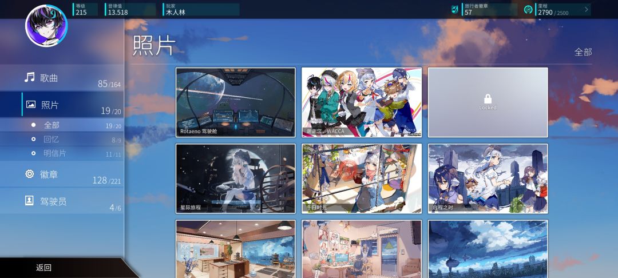Open the cafe interior photo thumbnail
Viewport: 618px width, 278px height.
(x=235, y=249)
